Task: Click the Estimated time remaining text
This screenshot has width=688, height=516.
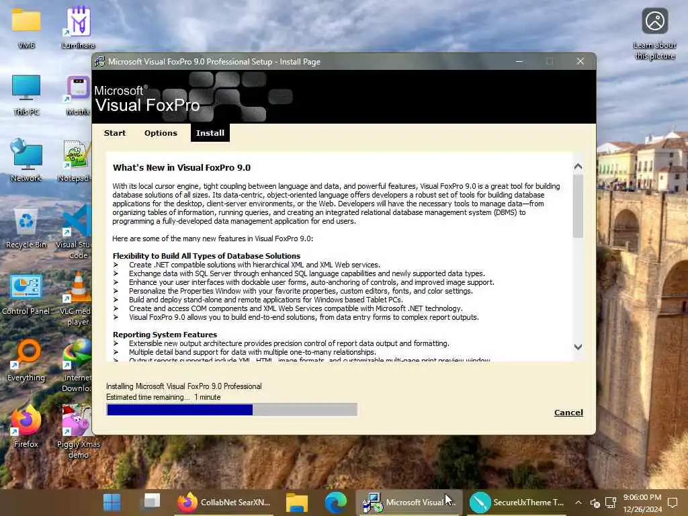Action: tap(163, 397)
